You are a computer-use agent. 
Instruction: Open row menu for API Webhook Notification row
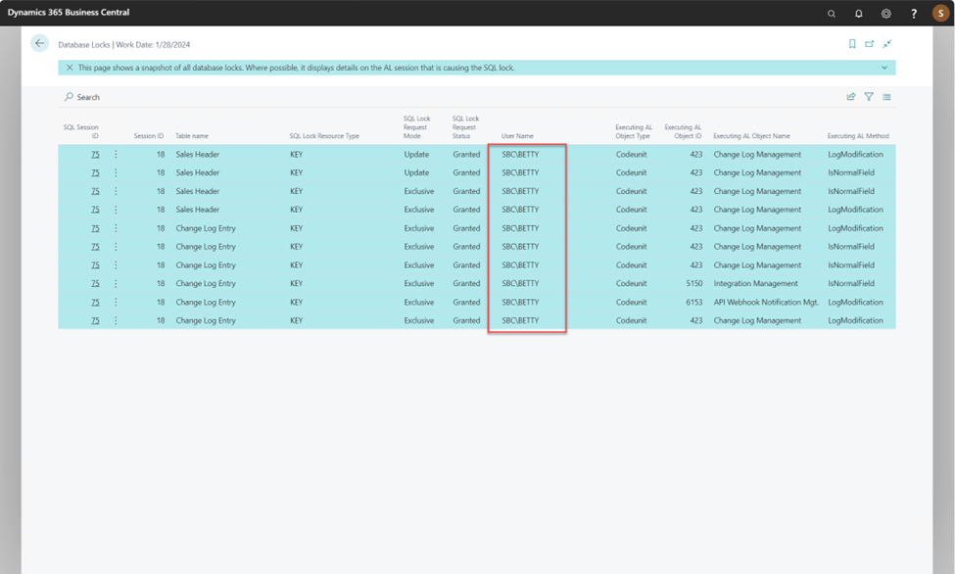116,302
